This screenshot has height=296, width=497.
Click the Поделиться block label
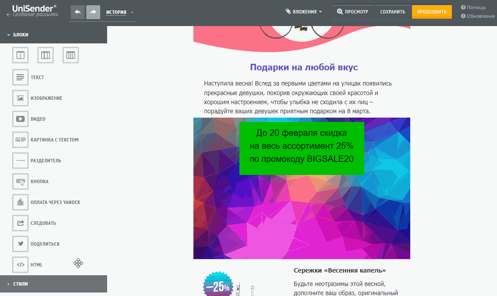tap(45, 244)
